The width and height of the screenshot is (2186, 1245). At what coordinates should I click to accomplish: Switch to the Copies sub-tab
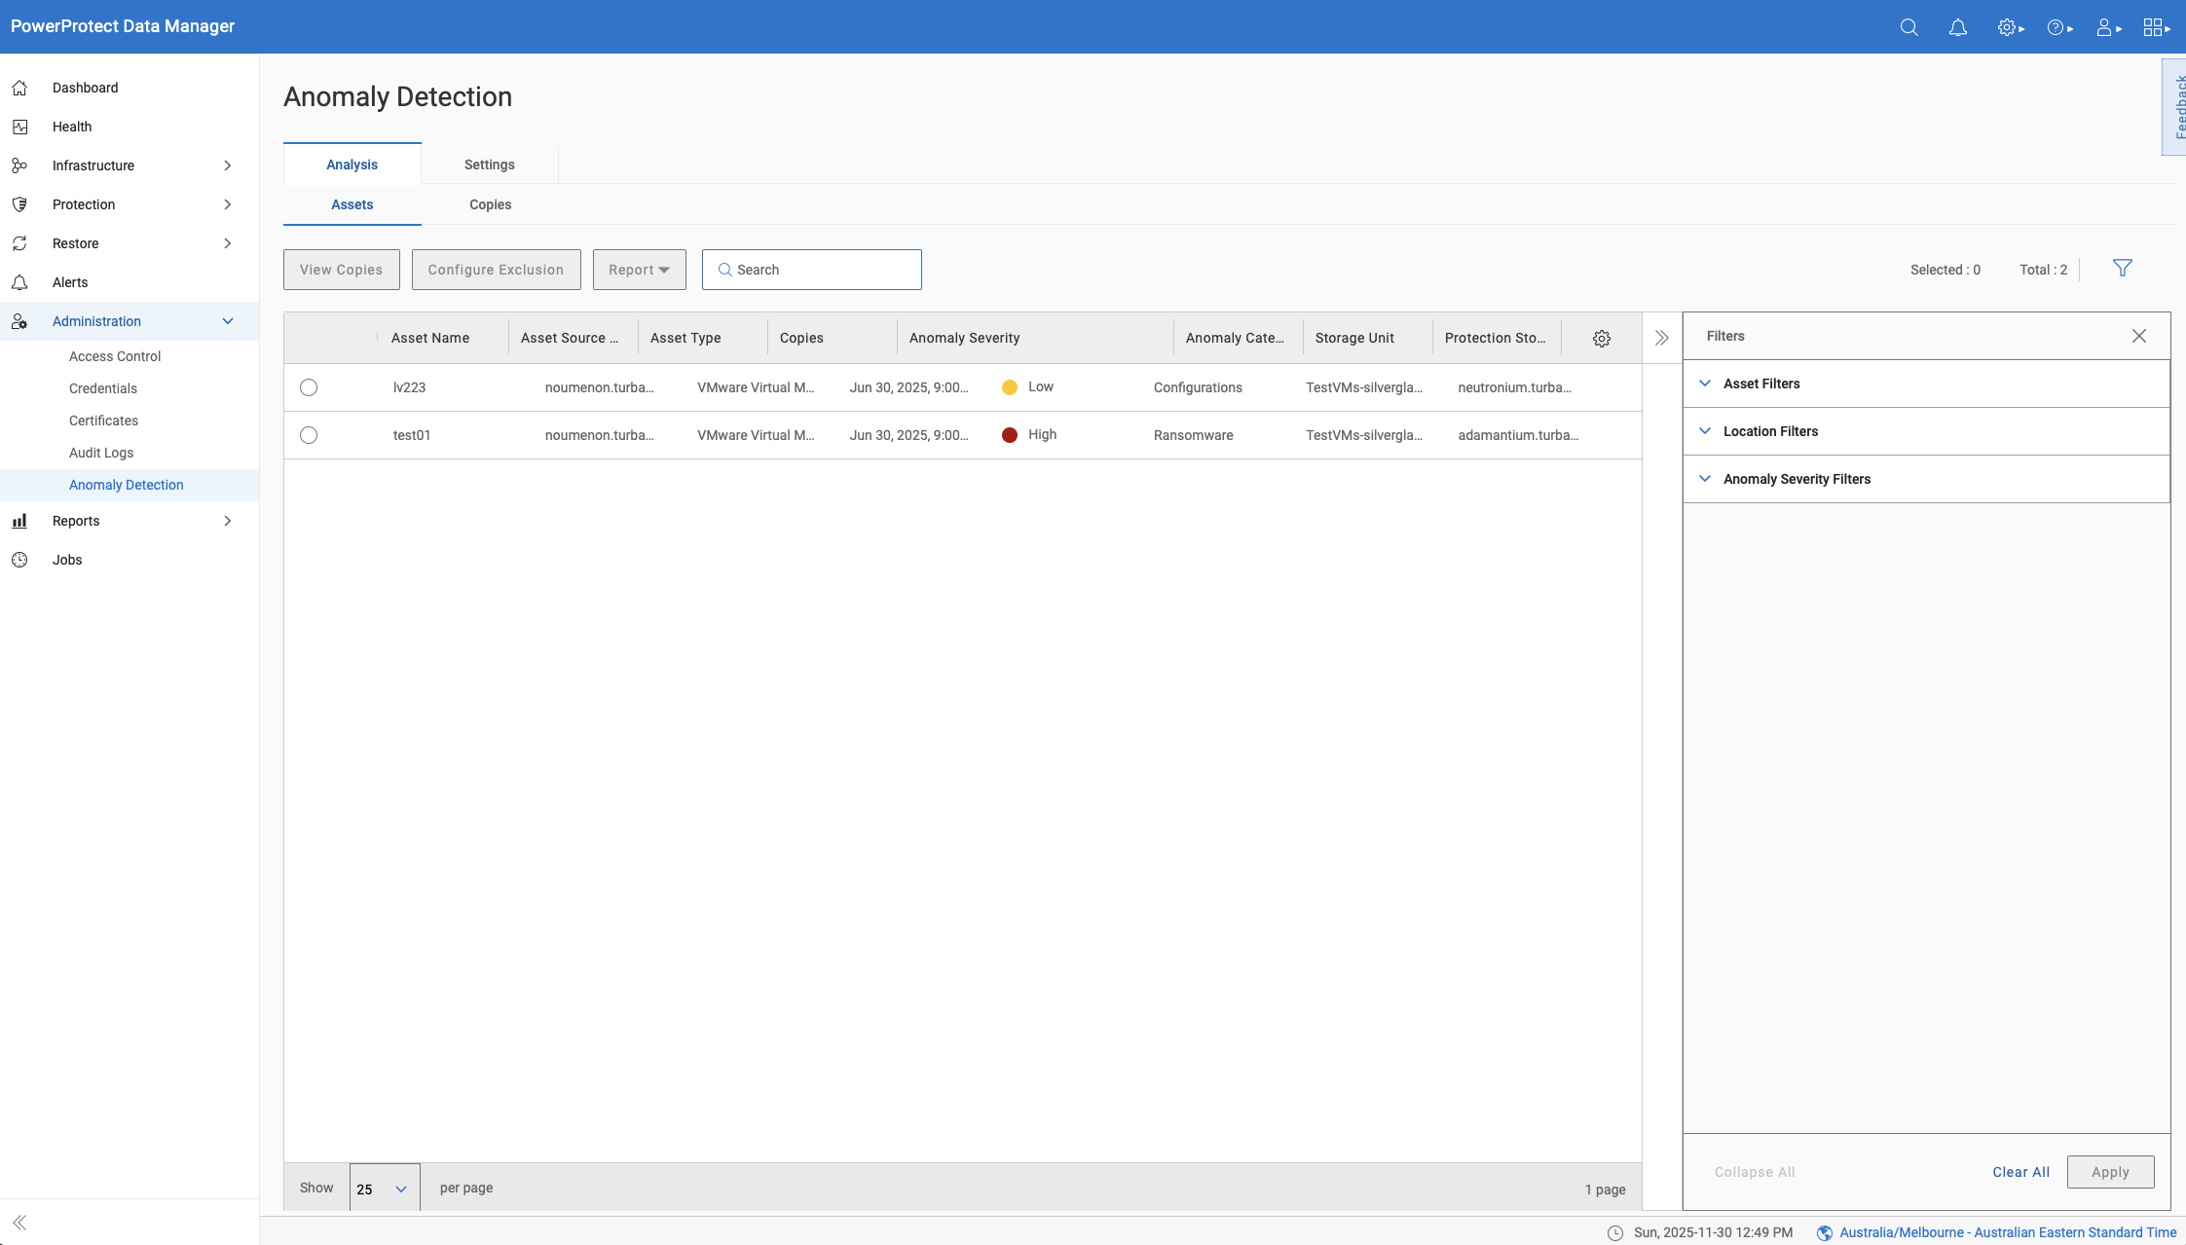(x=490, y=204)
